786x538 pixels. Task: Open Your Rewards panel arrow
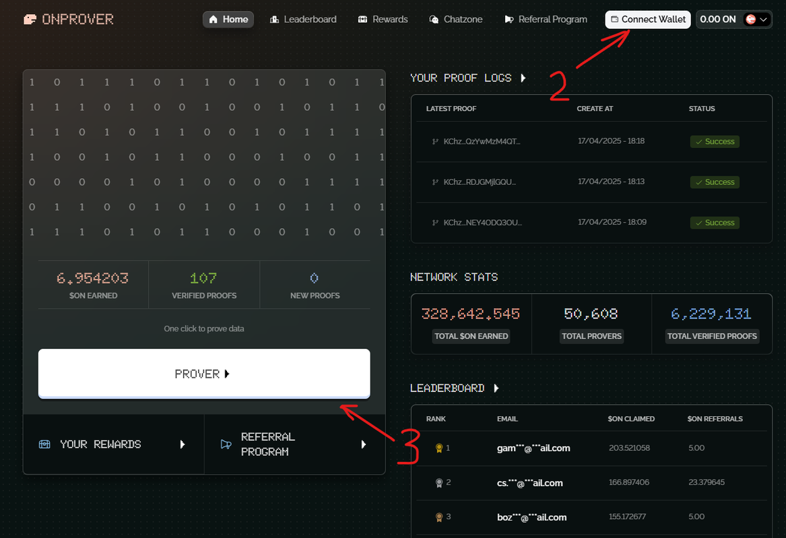[x=183, y=445]
